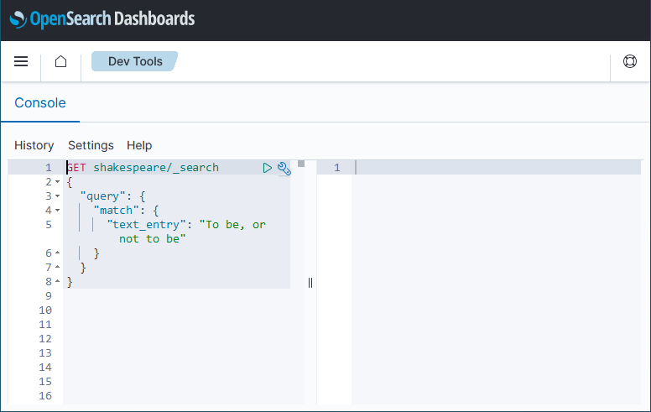Toggle fold marker on line 7

point(58,267)
